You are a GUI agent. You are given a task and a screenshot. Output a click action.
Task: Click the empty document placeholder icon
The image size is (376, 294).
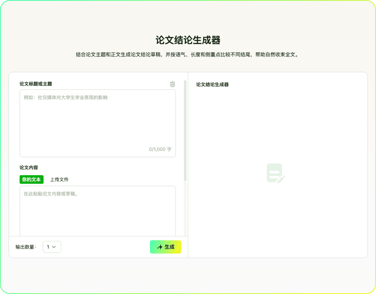[x=276, y=174]
